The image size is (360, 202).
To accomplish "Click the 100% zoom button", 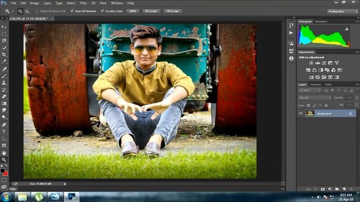I will coord(133,11).
